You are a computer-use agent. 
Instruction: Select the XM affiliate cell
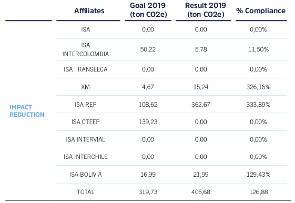85,87
